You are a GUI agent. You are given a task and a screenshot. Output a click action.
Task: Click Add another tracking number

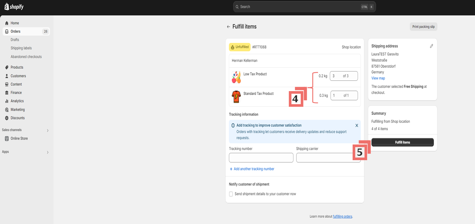(254, 169)
